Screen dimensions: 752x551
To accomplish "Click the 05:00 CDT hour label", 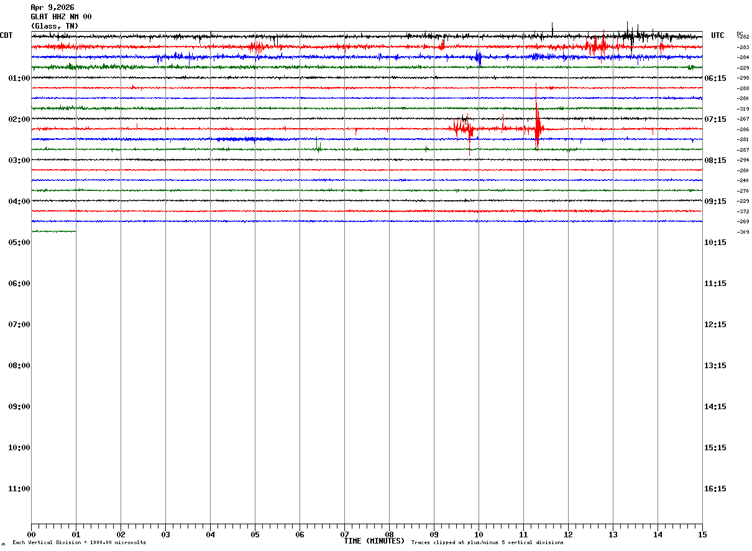I will pyautogui.click(x=19, y=242).
